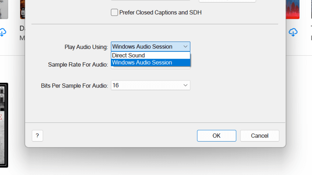
Task: Click the cloud download icon on the right
Action: 293,32
